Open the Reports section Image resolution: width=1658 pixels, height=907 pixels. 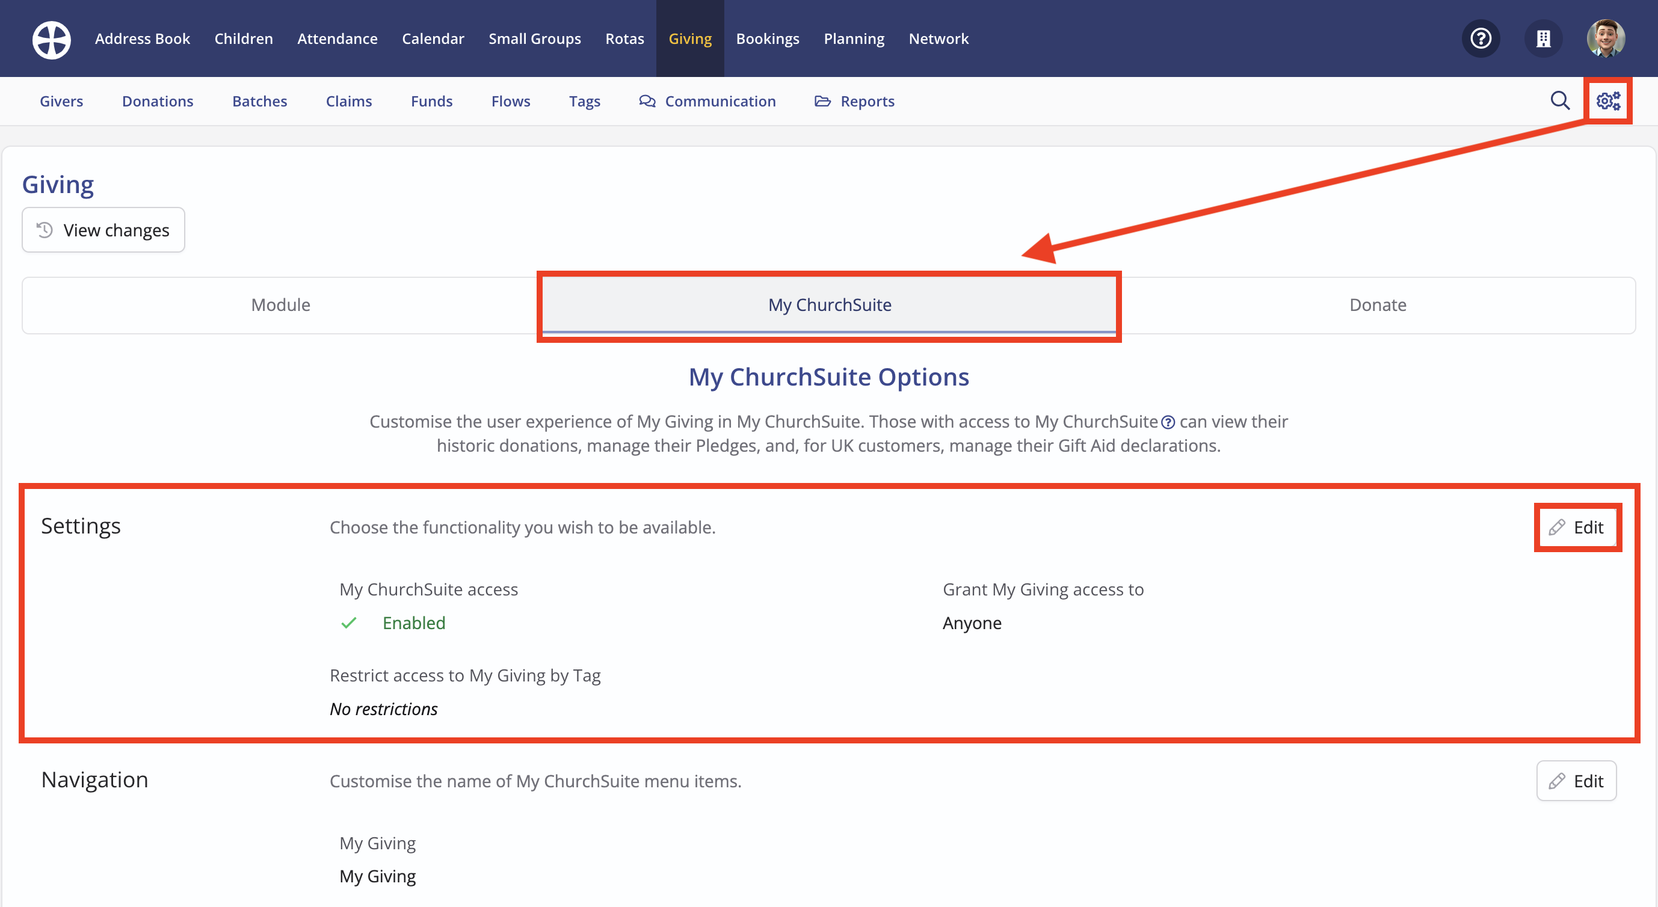pos(854,101)
